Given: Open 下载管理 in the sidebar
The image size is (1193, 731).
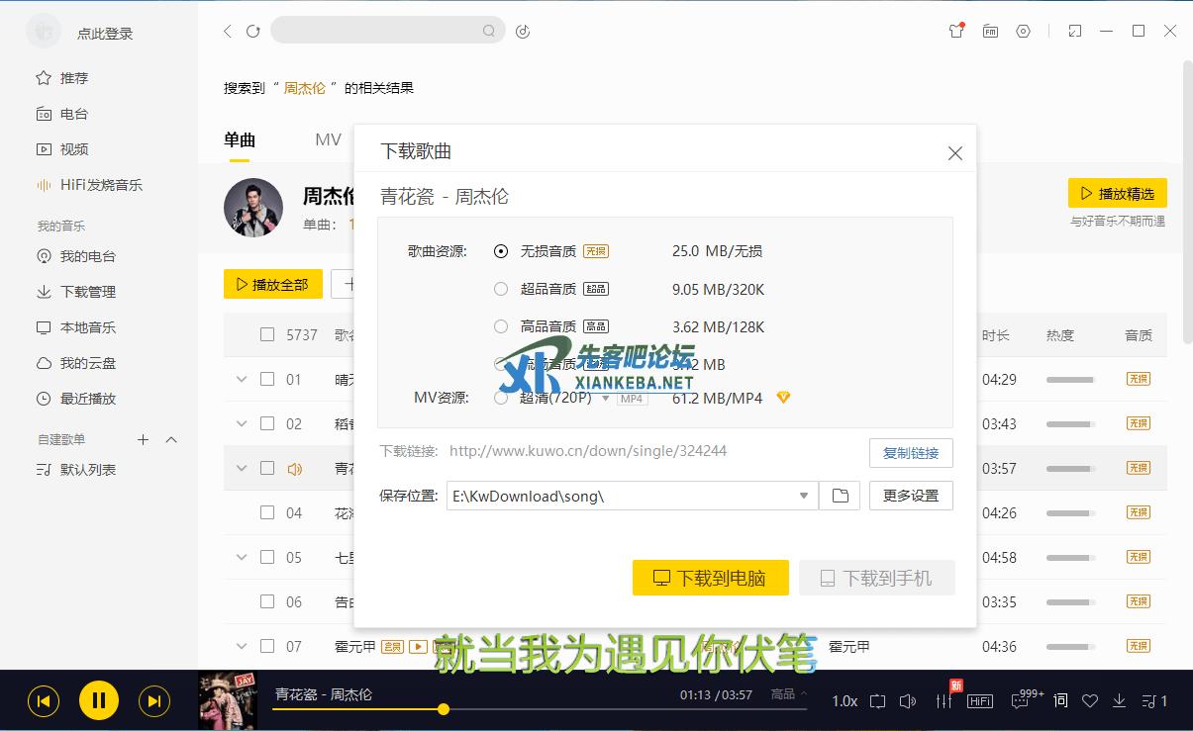Looking at the screenshot, I should (x=87, y=292).
